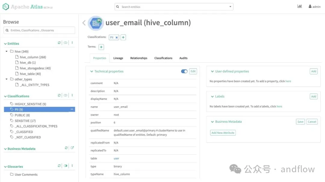Toggle Entities empty-types display switch
The width and height of the screenshot is (325, 182).
(x=66, y=43)
